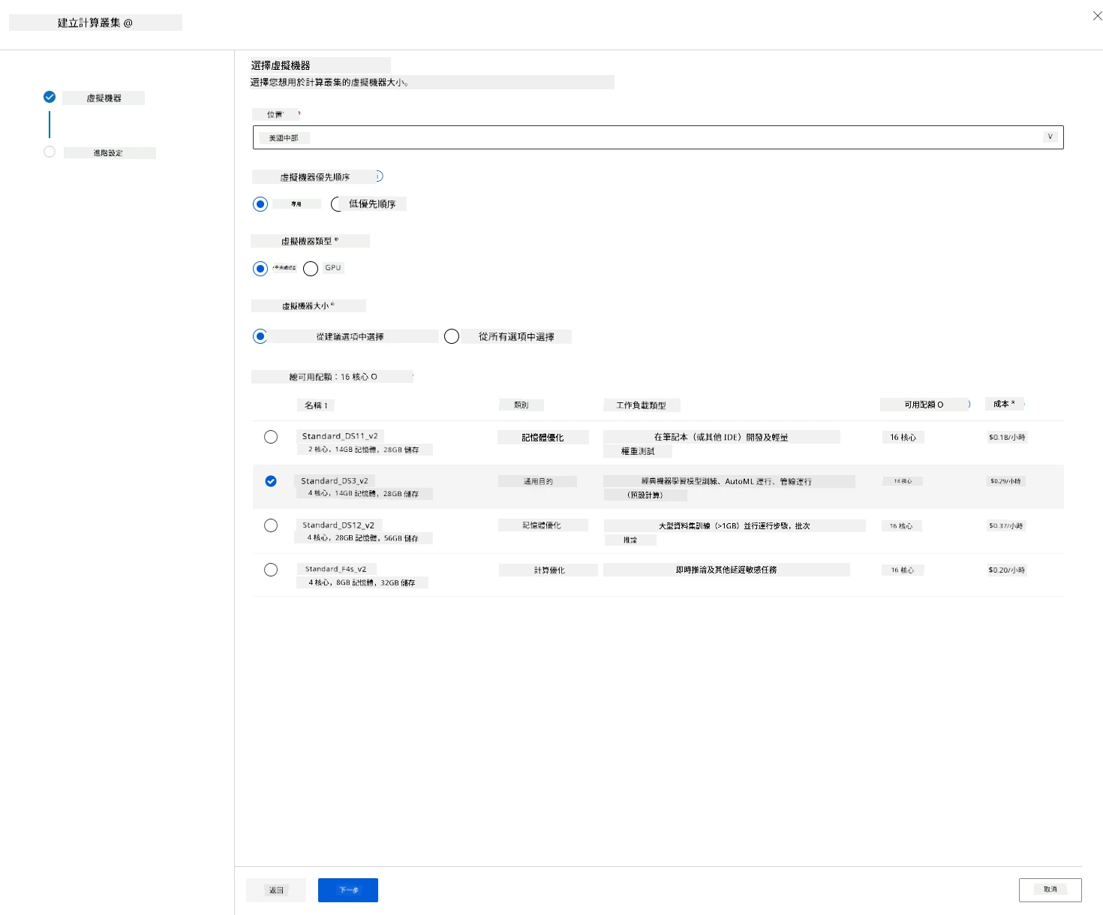Pick the Standard_DS3_v2 row radio
1103x915 pixels.
coord(271,481)
